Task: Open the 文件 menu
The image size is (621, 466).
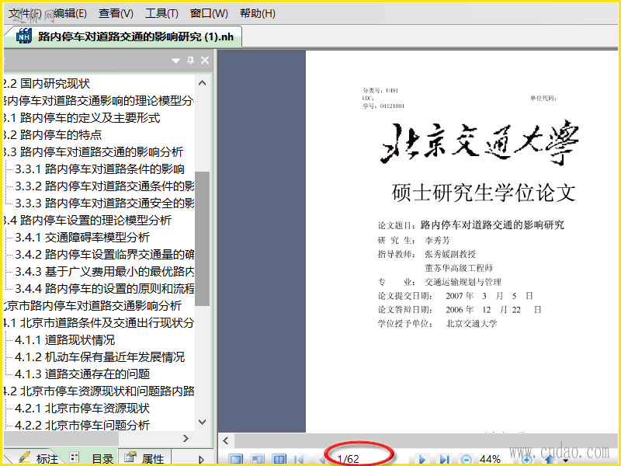Action: coord(25,13)
